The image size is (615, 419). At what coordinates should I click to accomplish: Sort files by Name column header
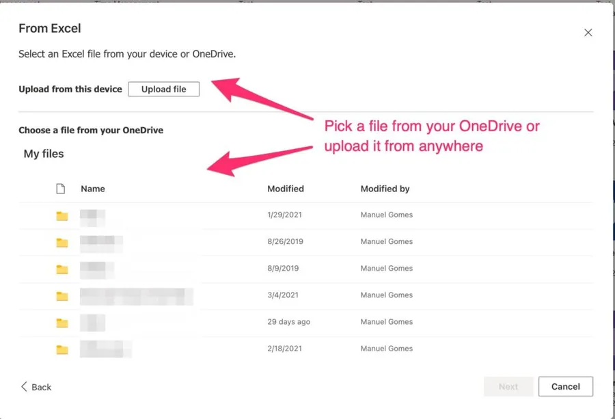point(93,189)
